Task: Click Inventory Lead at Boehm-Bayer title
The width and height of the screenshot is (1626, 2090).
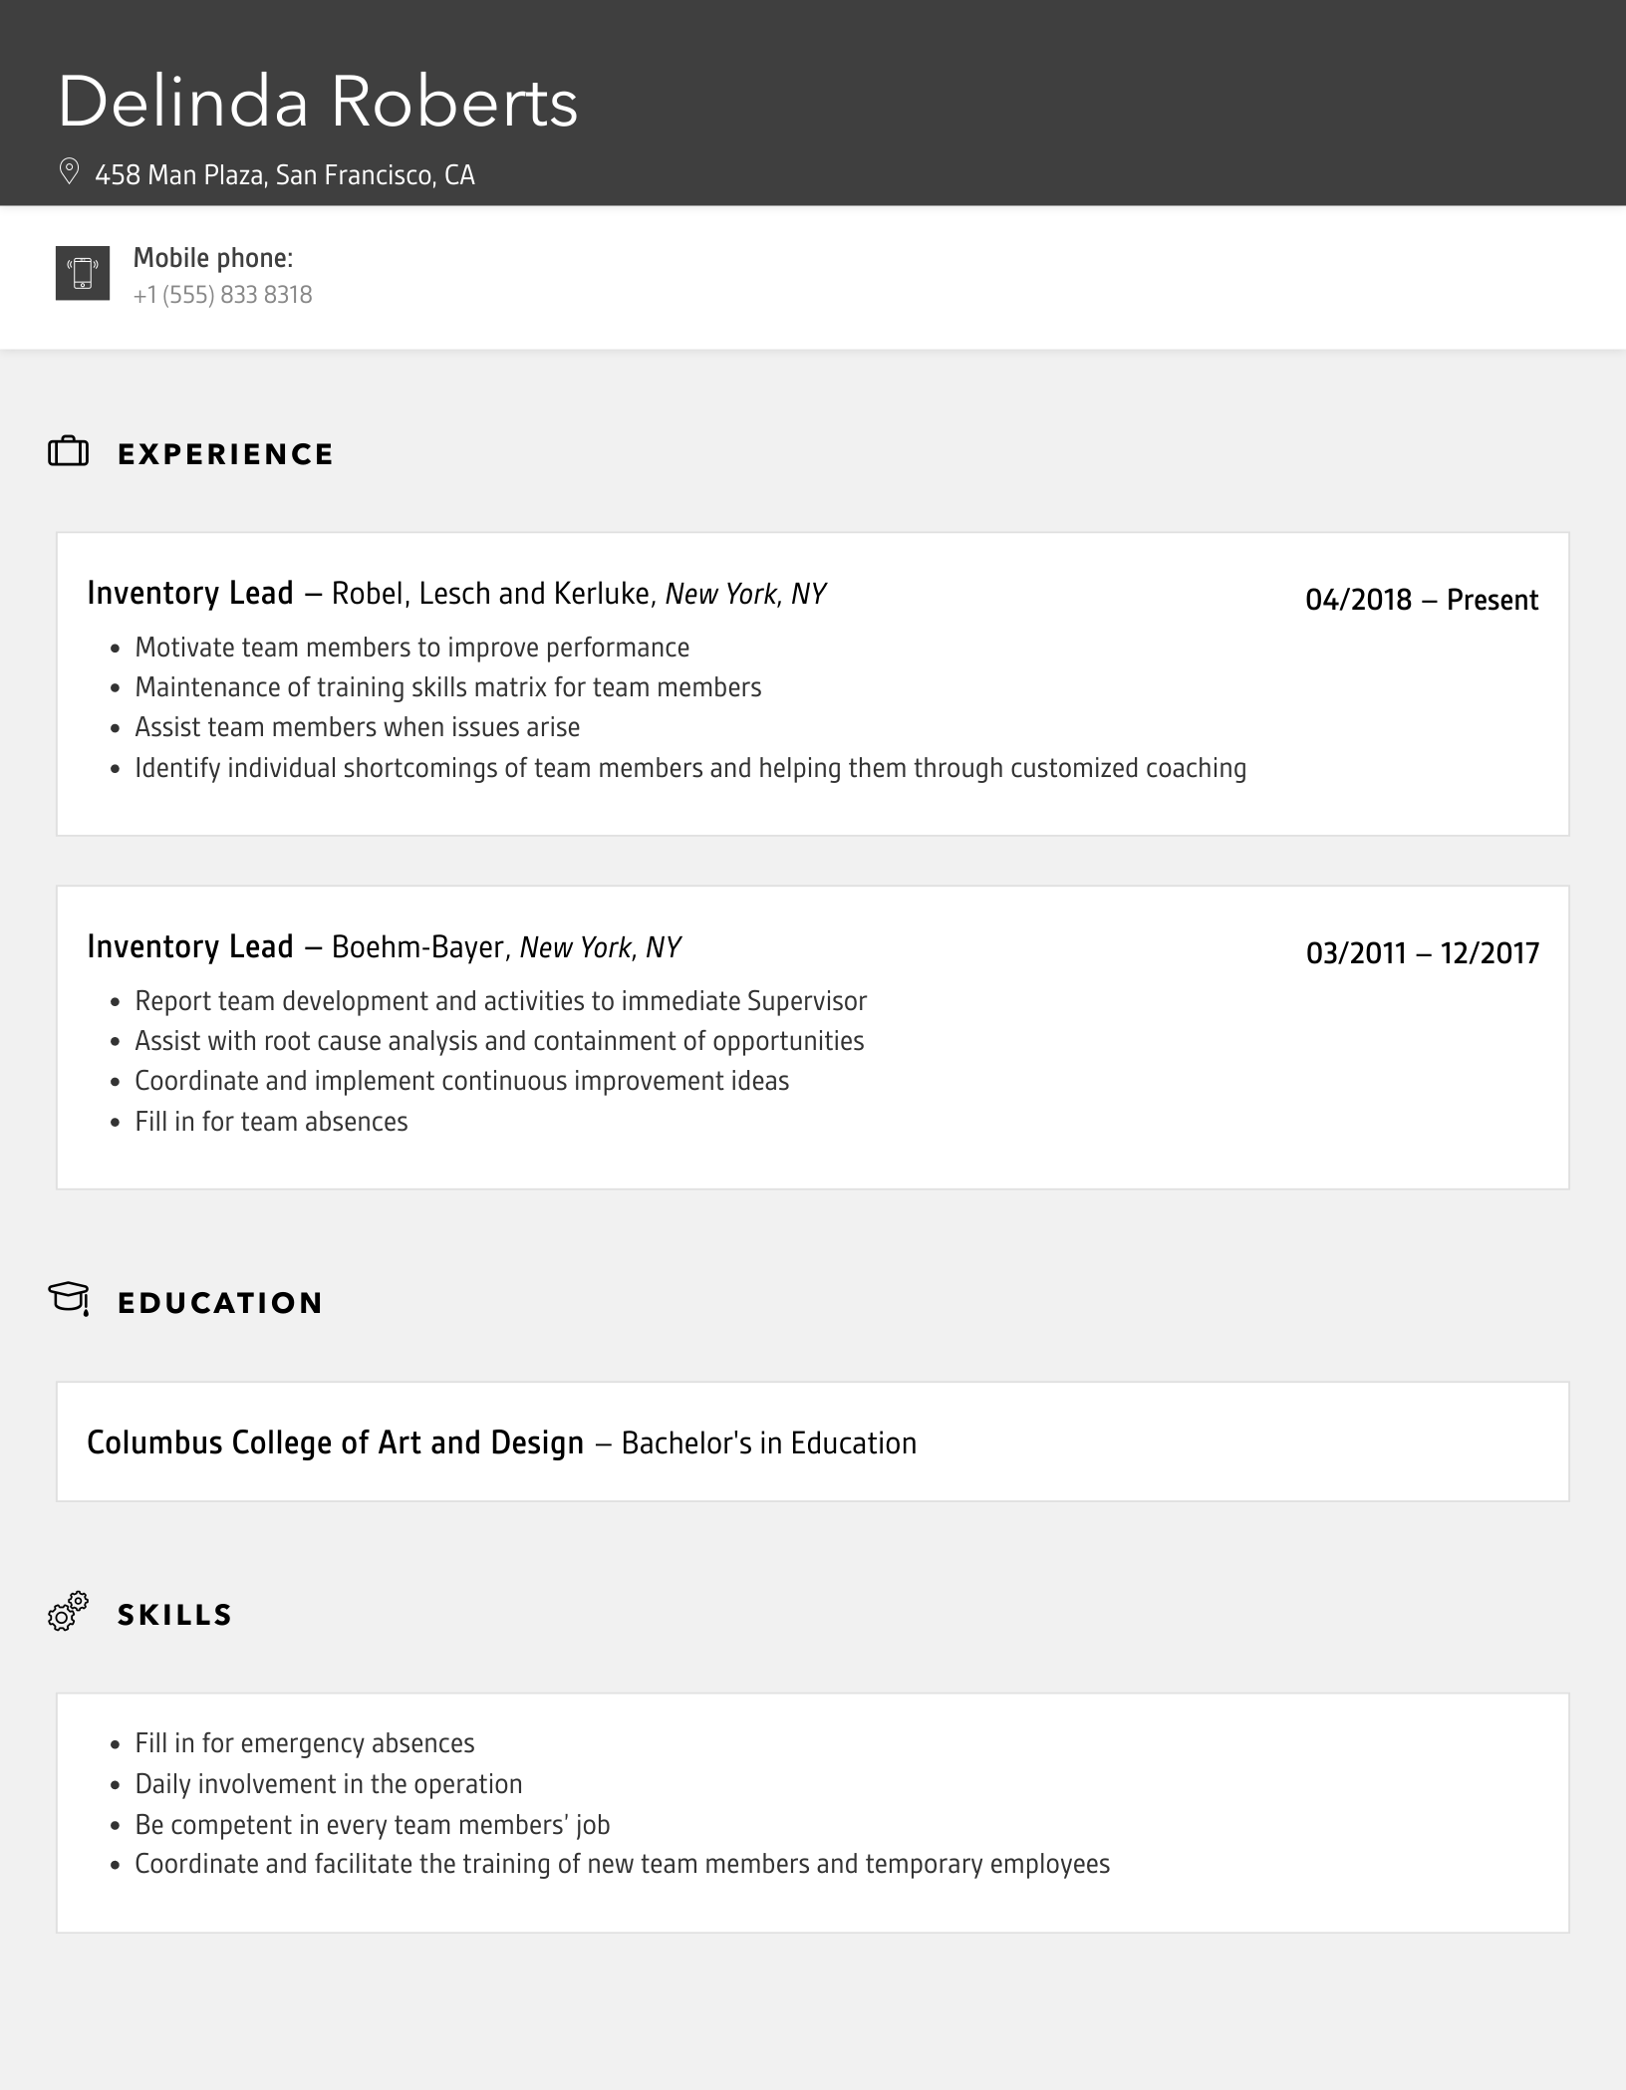Action: click(x=190, y=946)
